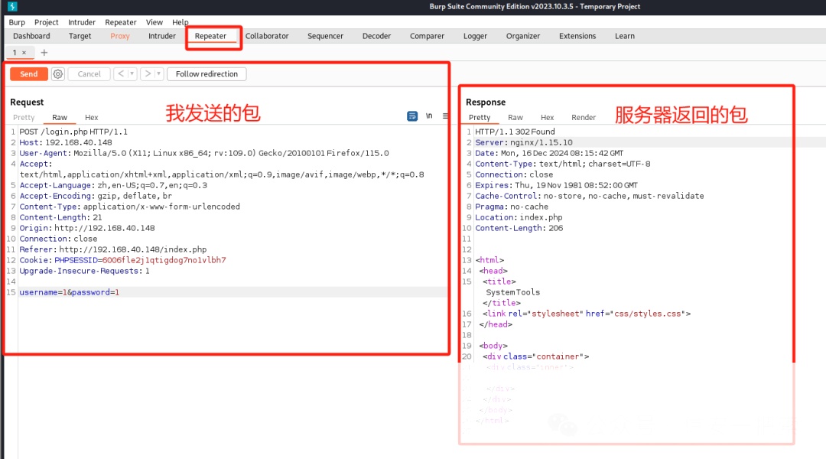Toggle show non-printable characters (\n) icon
Viewport: 826px width, 459px height.
click(x=429, y=116)
